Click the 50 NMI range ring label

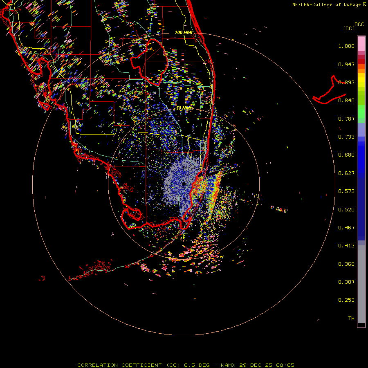click(184, 108)
